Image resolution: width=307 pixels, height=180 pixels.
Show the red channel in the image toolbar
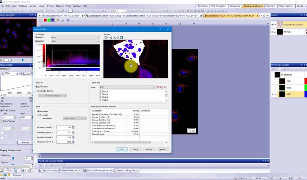coord(45,20)
